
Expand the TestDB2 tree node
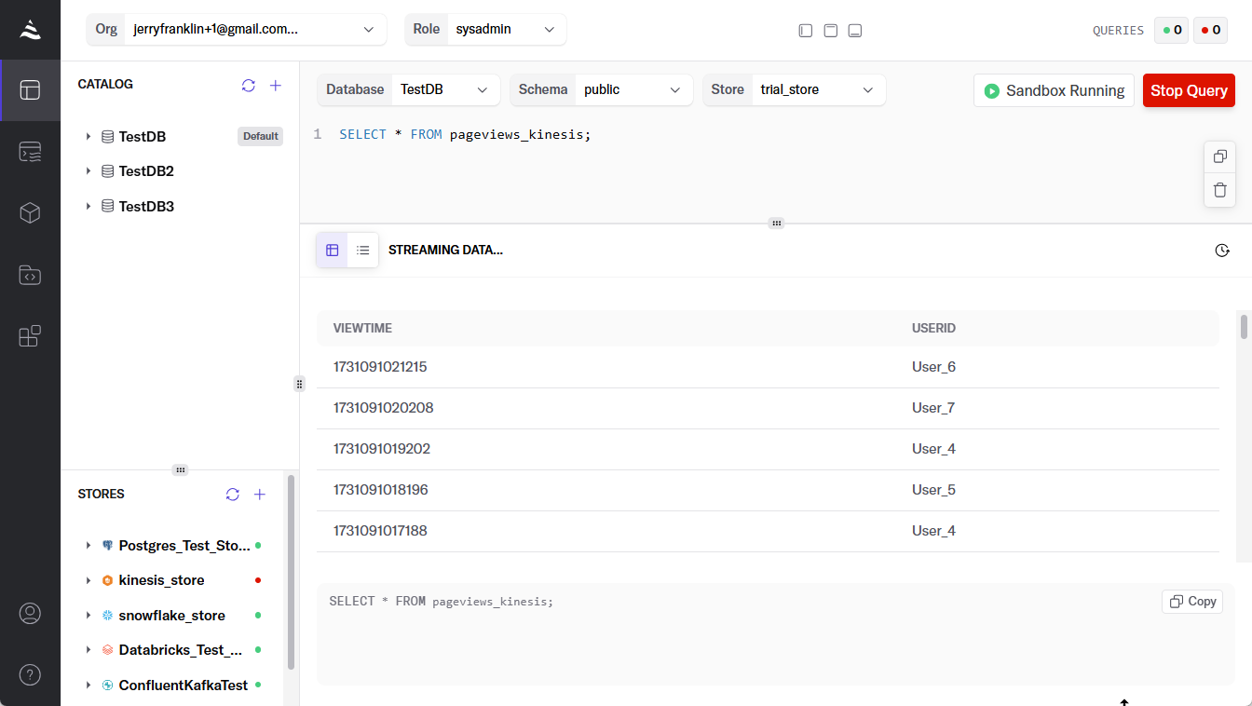pos(88,171)
